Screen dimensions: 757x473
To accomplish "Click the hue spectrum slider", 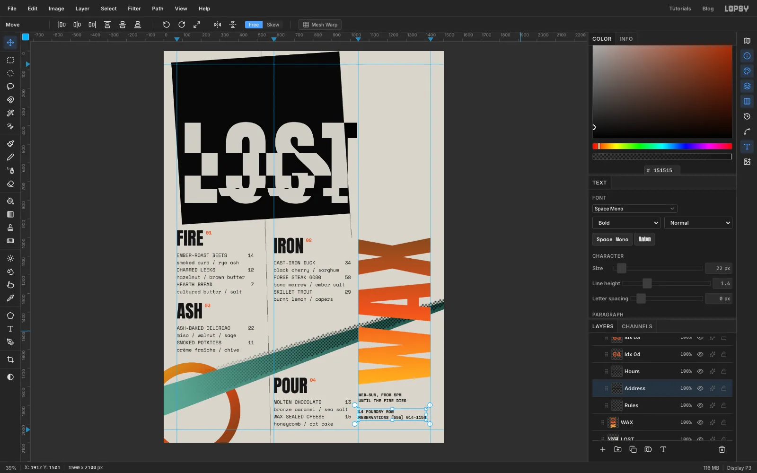I will 662,146.
